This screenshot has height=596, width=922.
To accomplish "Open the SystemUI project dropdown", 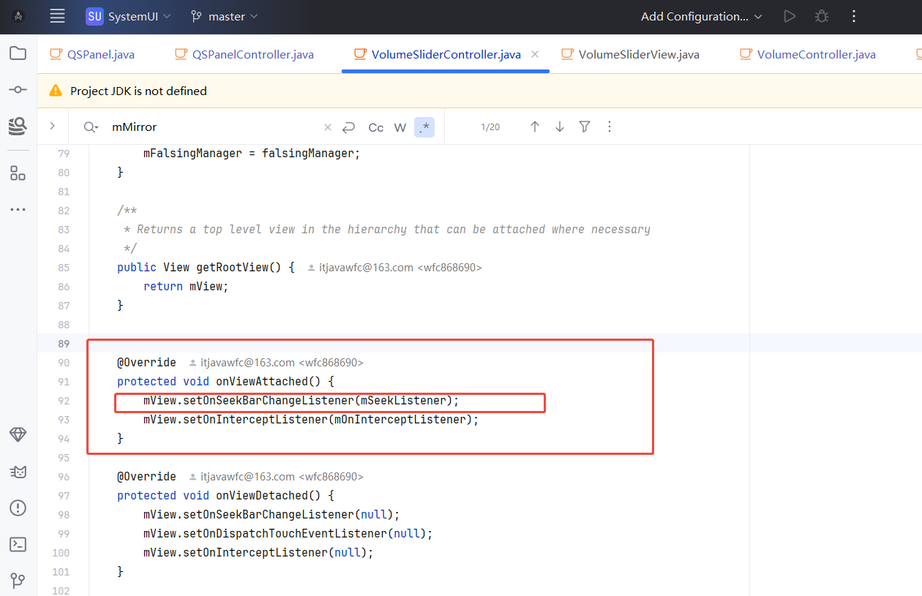I will pos(128,16).
